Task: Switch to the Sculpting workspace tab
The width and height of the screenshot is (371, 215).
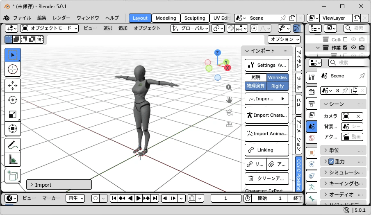Action: tap(195, 18)
